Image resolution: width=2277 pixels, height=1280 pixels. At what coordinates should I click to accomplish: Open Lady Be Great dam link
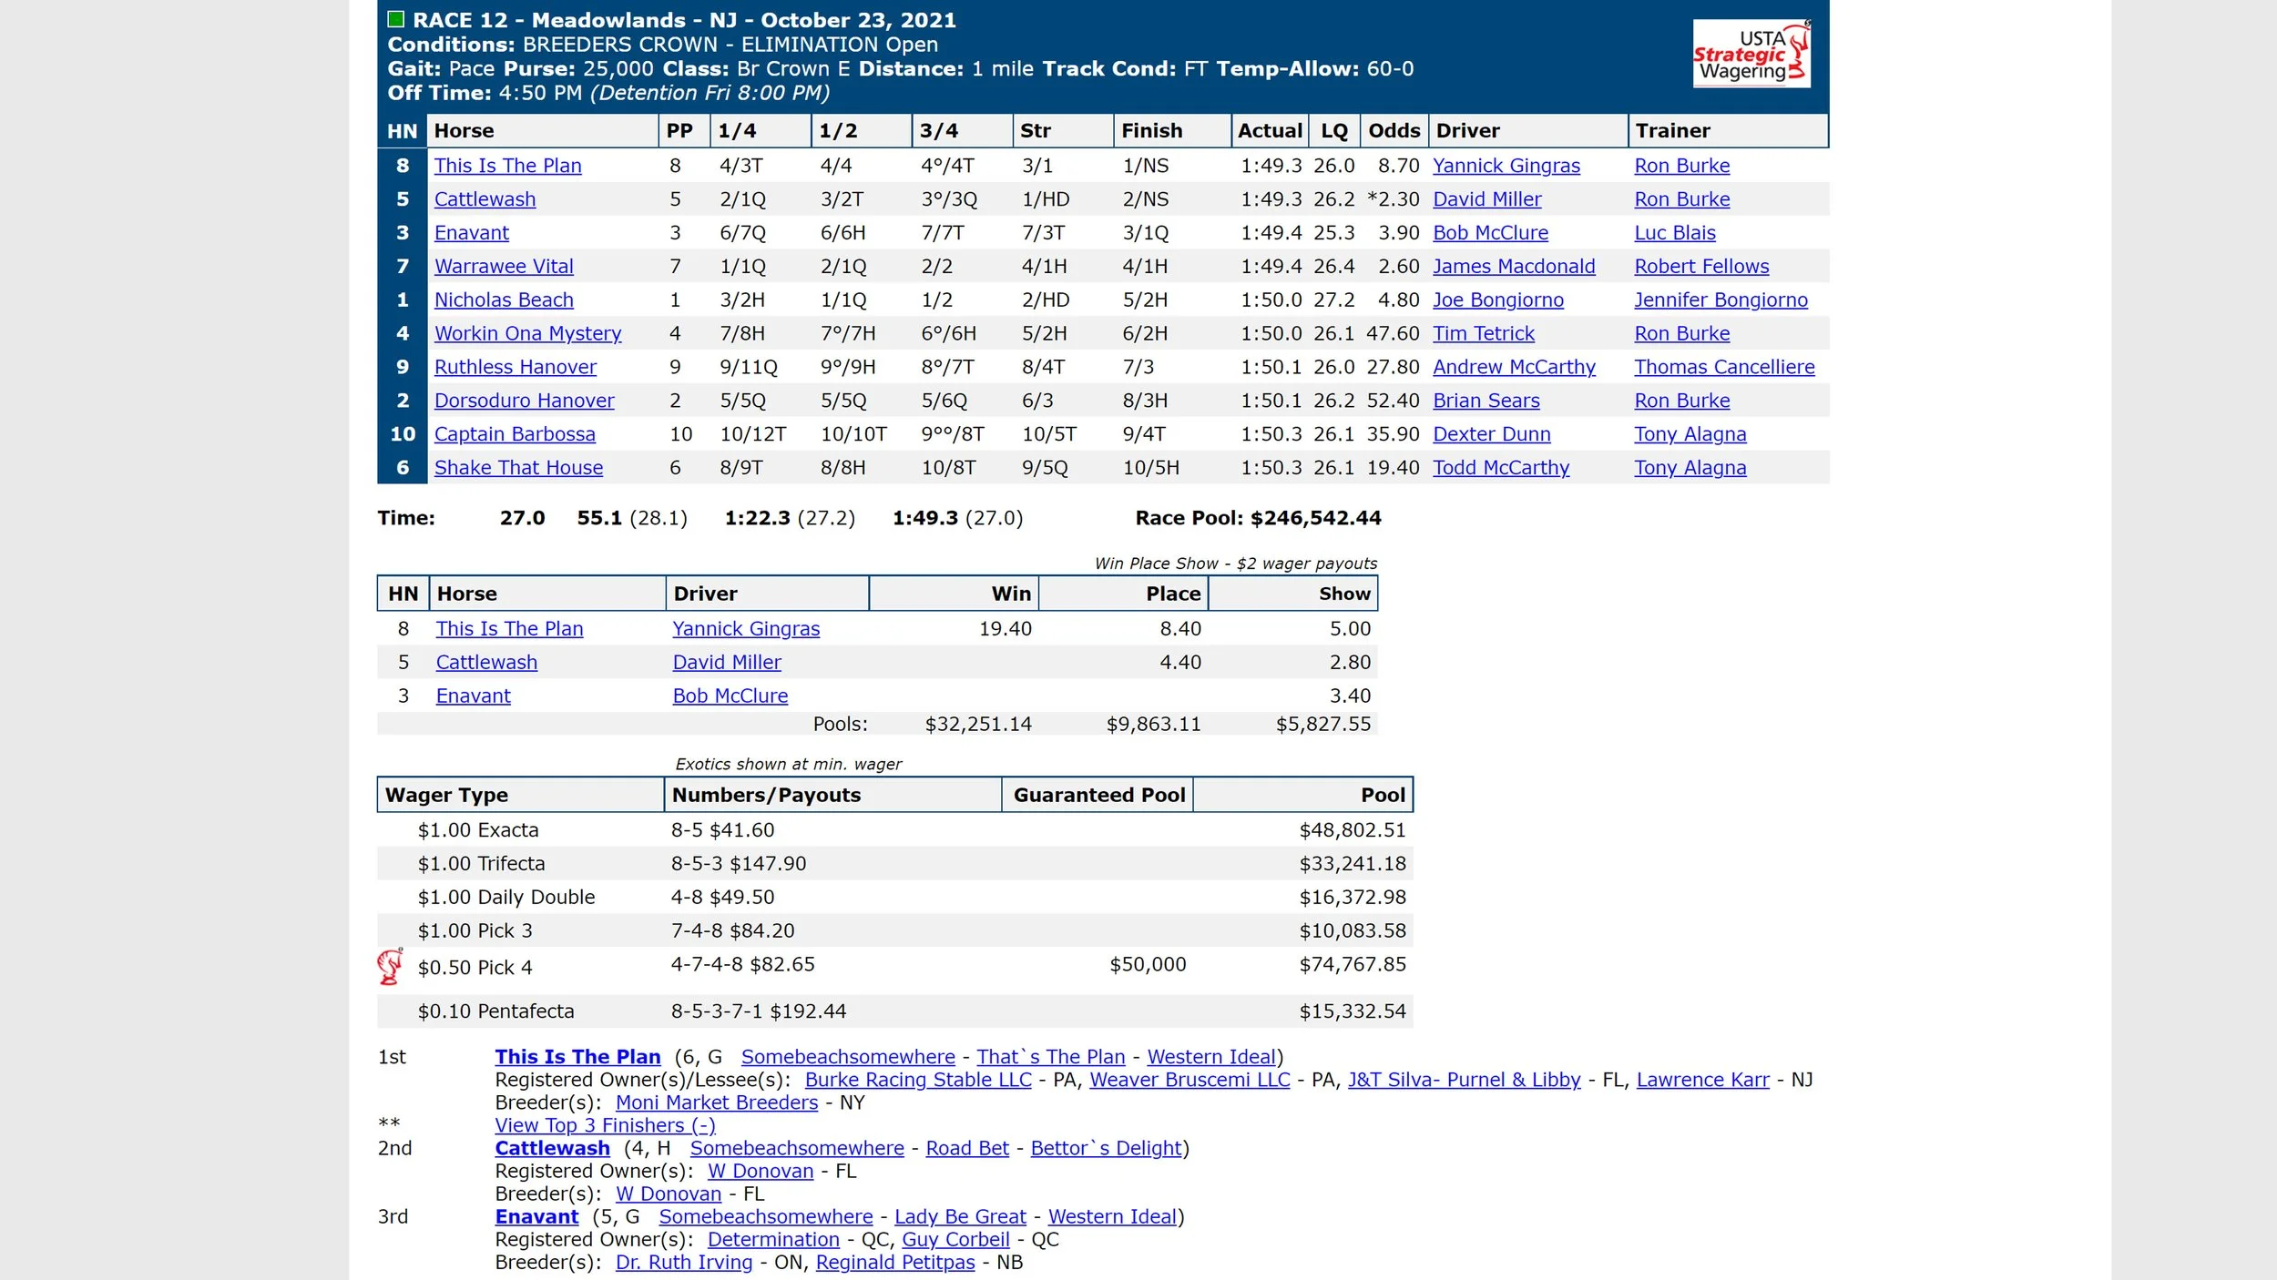(x=960, y=1217)
